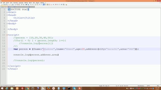The height and width of the screenshot is (90, 161).
Task: Open Internet Explorer from the taskbar
Action: click(7, 88)
